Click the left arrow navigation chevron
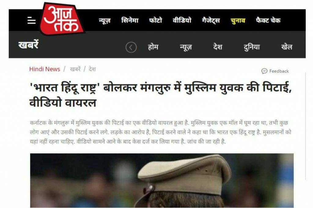The width and height of the screenshot is (313, 208). [x=131, y=47]
